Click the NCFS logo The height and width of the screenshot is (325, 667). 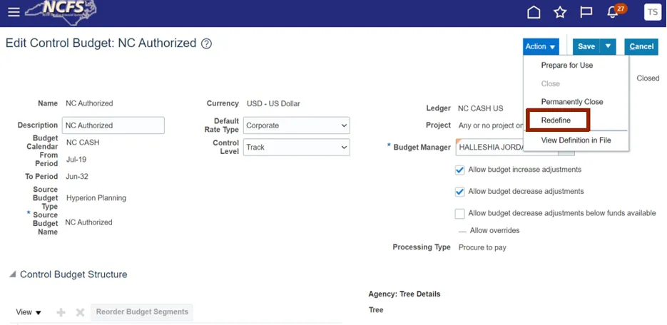pos(61,12)
